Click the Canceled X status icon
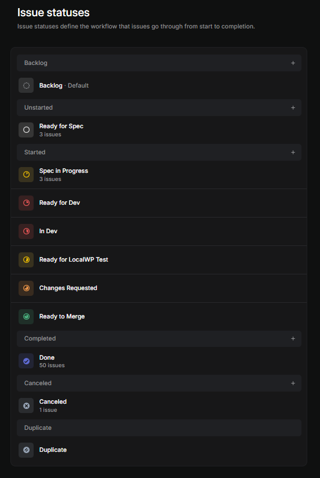Image resolution: width=320 pixels, height=478 pixels. click(x=26, y=405)
